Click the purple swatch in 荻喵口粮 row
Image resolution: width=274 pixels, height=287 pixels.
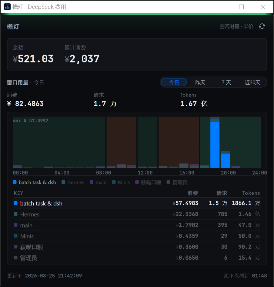16,247
